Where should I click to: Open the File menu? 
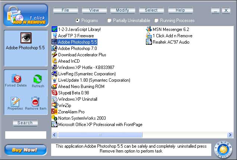tap(65, 10)
